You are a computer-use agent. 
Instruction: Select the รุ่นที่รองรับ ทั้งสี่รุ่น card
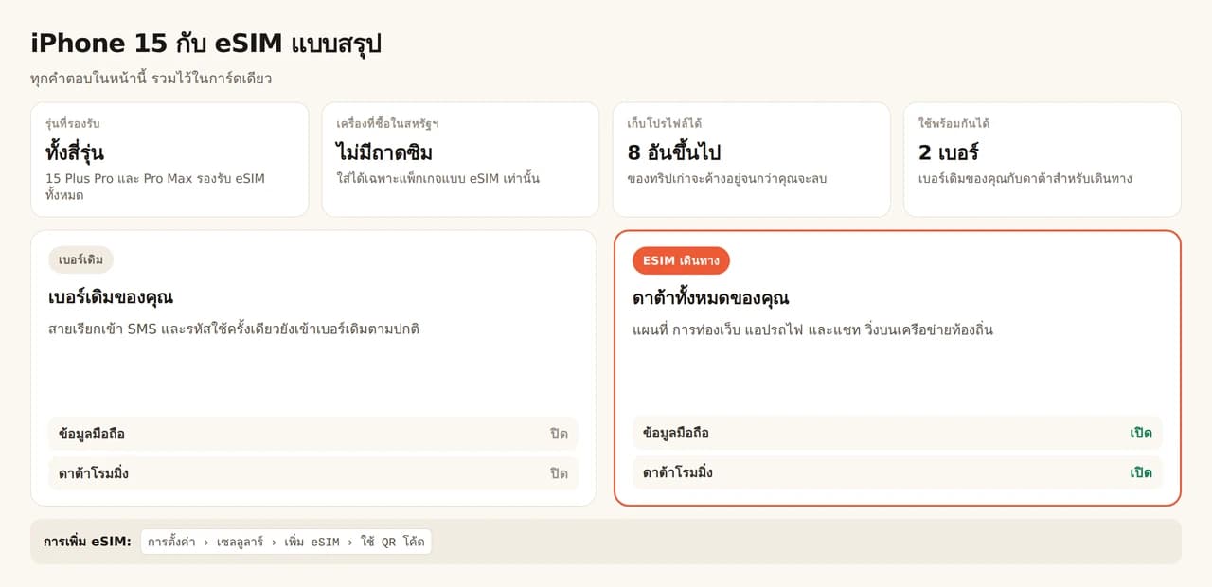169,159
